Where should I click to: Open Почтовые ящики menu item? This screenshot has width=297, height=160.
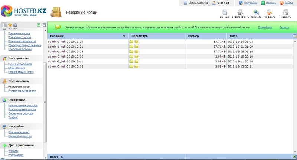tap(19, 33)
